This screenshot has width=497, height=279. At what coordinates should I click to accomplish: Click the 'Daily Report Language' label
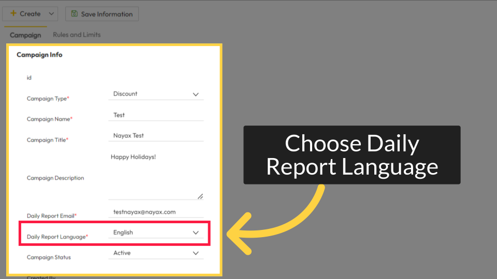tap(57, 237)
